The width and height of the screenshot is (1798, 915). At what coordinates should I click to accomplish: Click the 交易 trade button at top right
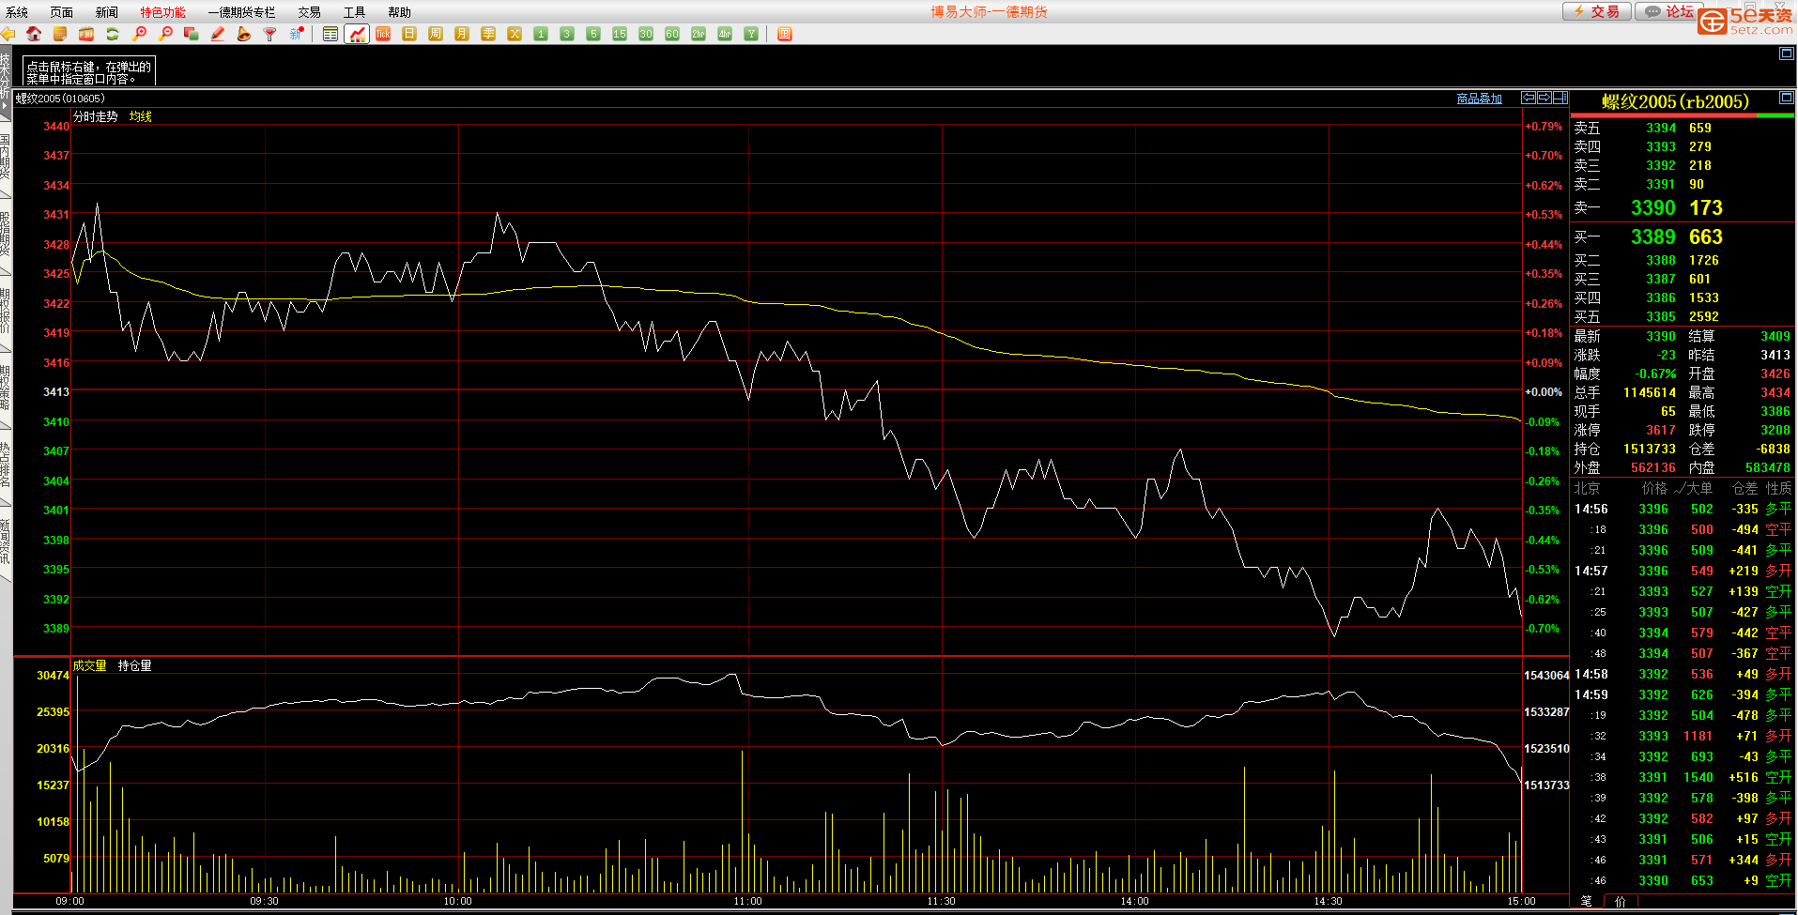click(1596, 11)
